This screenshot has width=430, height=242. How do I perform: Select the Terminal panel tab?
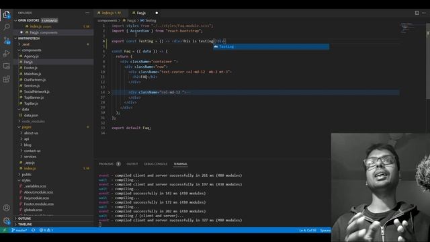click(x=180, y=164)
